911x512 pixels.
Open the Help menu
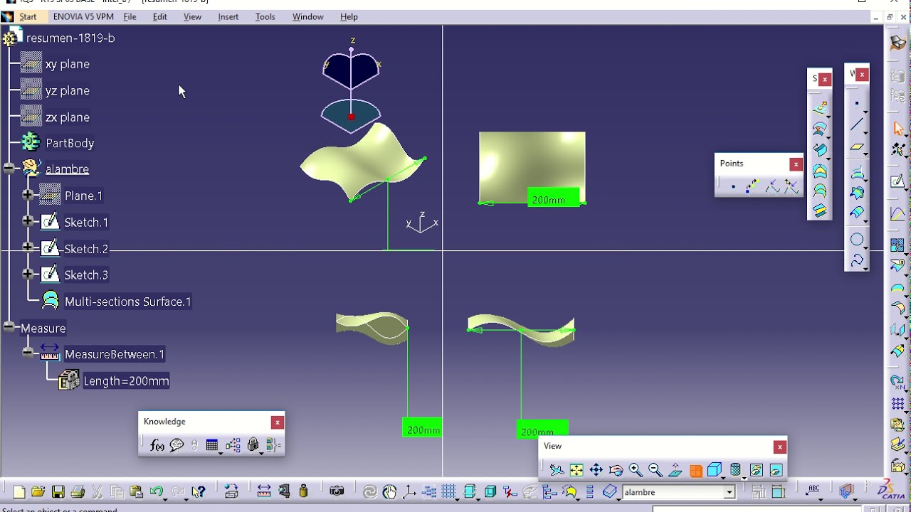(349, 16)
